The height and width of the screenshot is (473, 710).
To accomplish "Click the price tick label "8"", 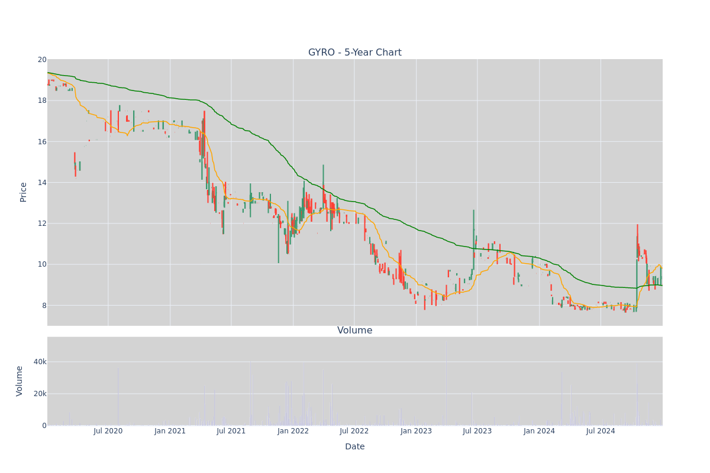I will (44, 306).
